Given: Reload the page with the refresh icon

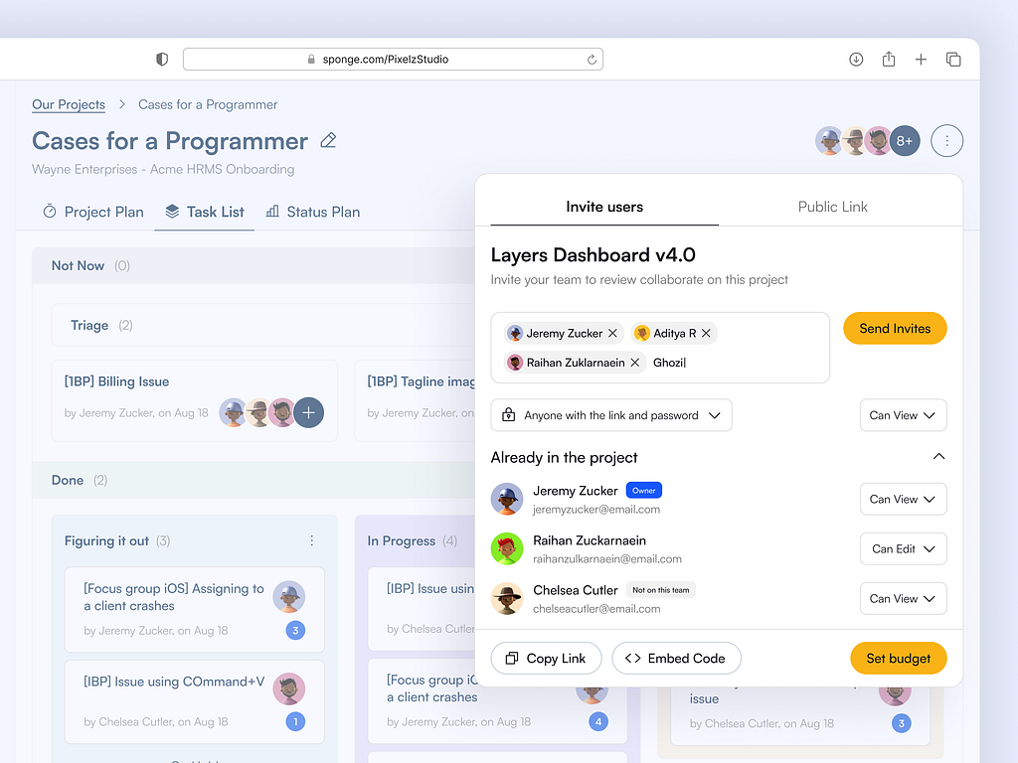Looking at the screenshot, I should coord(592,59).
